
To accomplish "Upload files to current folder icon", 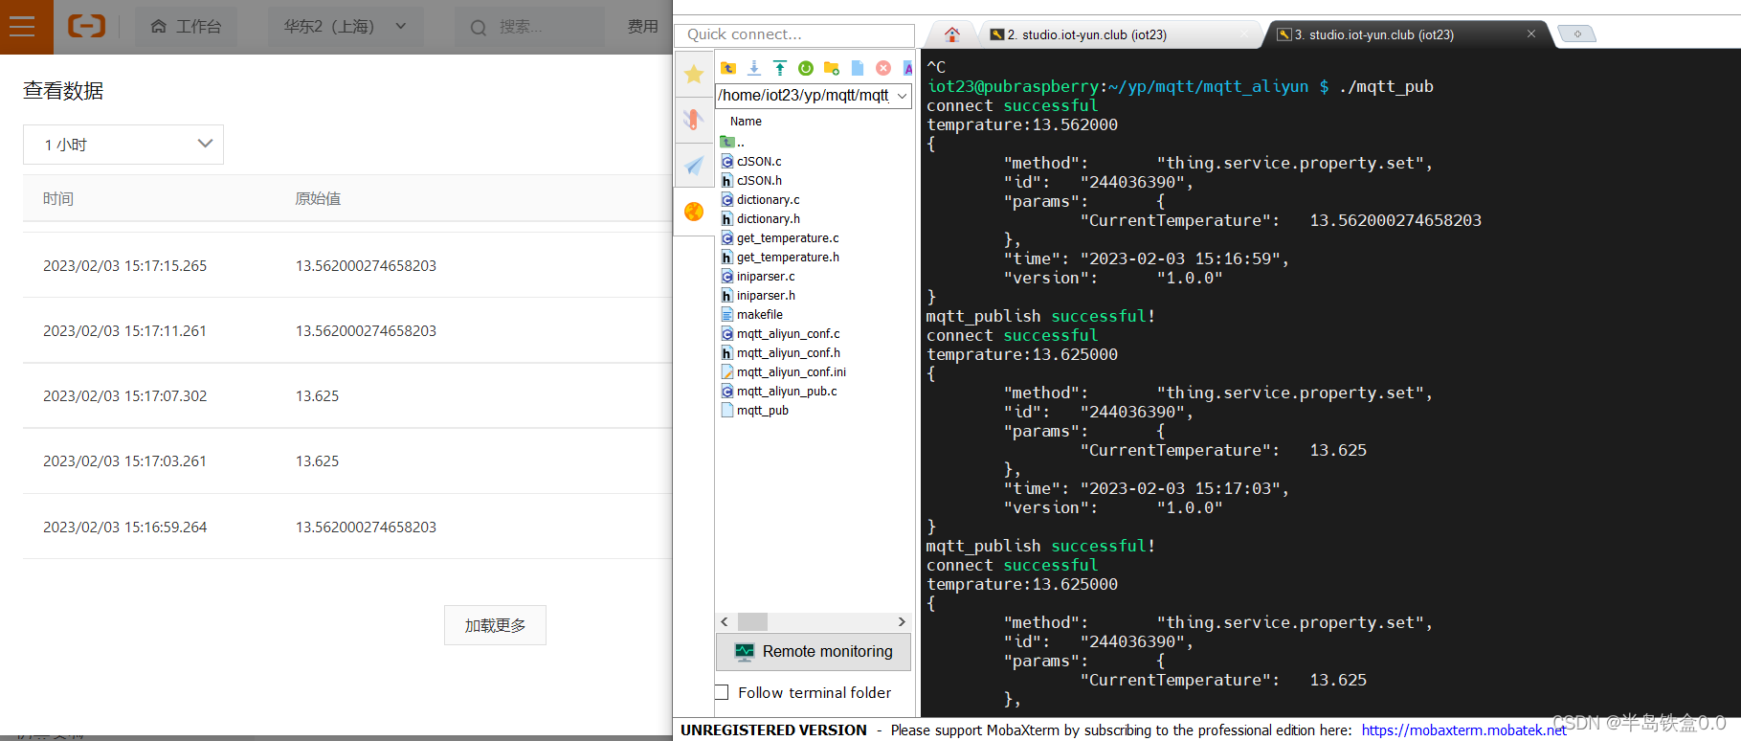I will [780, 68].
